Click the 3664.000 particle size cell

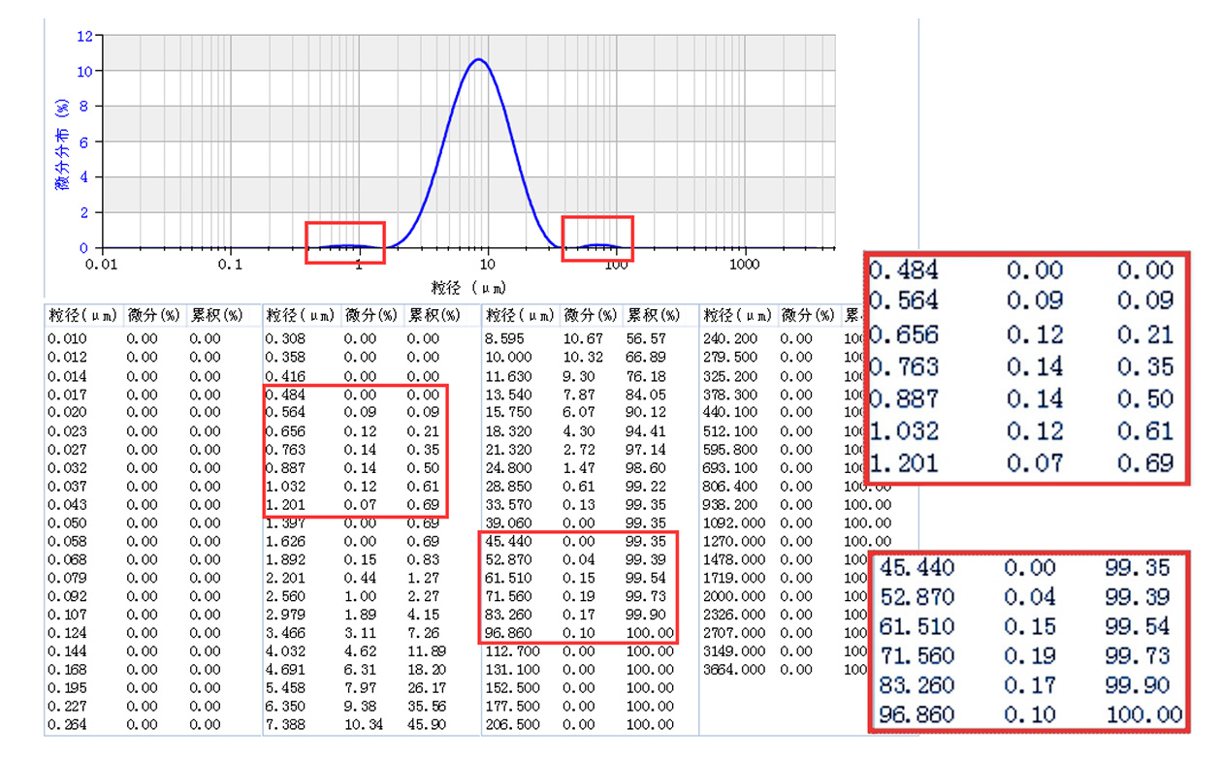coord(734,670)
